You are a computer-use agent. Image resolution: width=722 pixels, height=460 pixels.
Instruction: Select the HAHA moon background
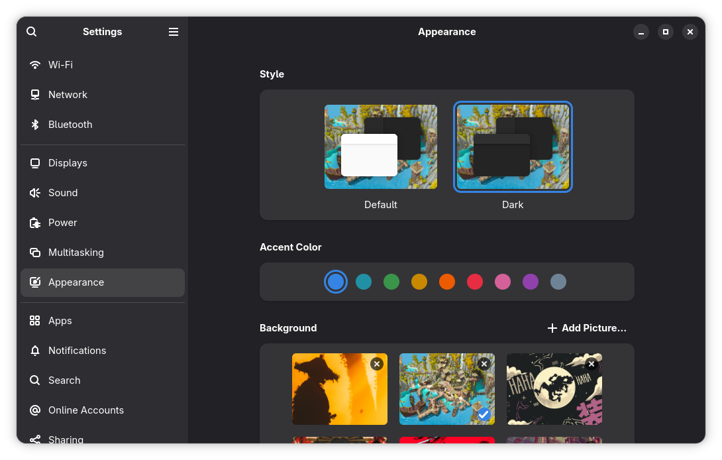pyautogui.click(x=554, y=389)
